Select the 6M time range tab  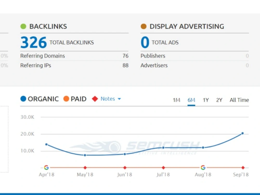(191, 100)
